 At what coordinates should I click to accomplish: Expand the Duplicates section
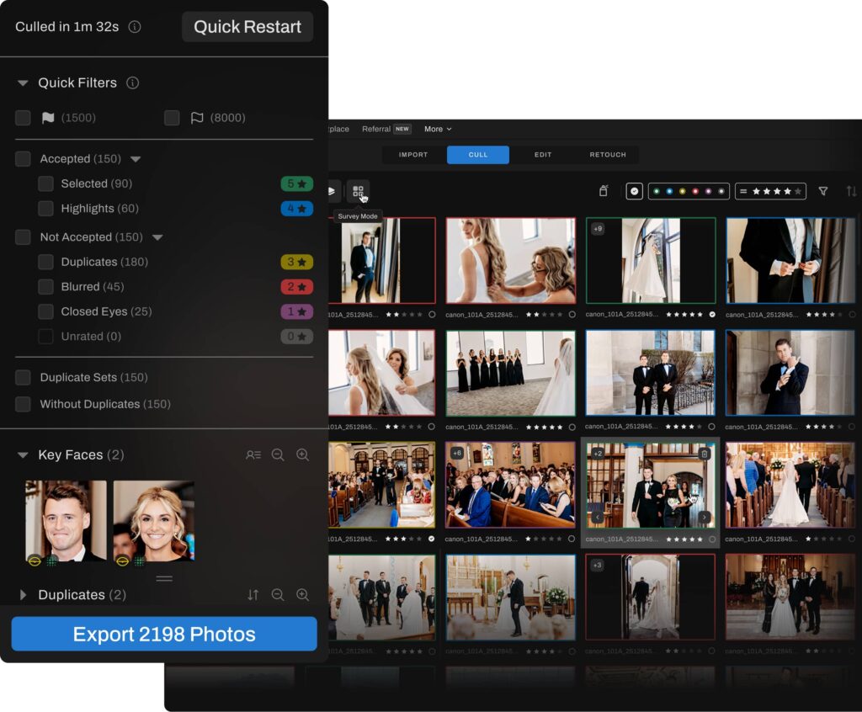pyautogui.click(x=23, y=595)
